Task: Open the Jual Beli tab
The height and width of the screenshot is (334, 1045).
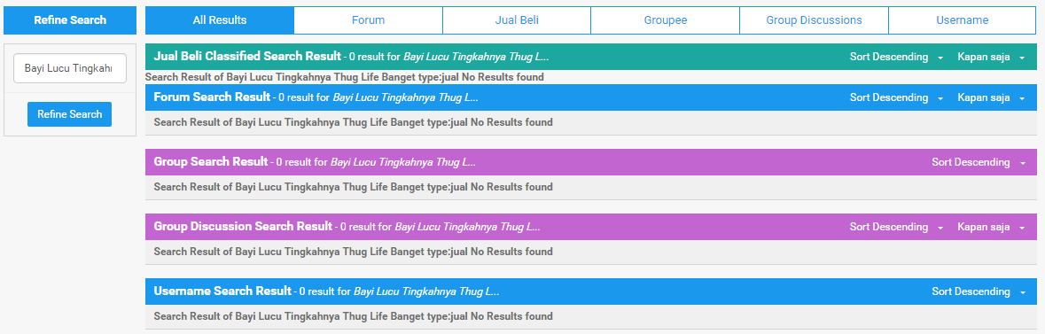Action: point(517,20)
